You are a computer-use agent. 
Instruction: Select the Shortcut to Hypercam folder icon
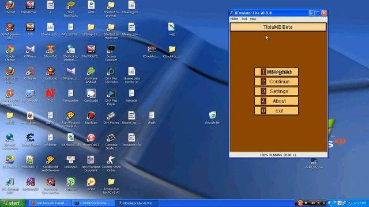(x=111, y=31)
